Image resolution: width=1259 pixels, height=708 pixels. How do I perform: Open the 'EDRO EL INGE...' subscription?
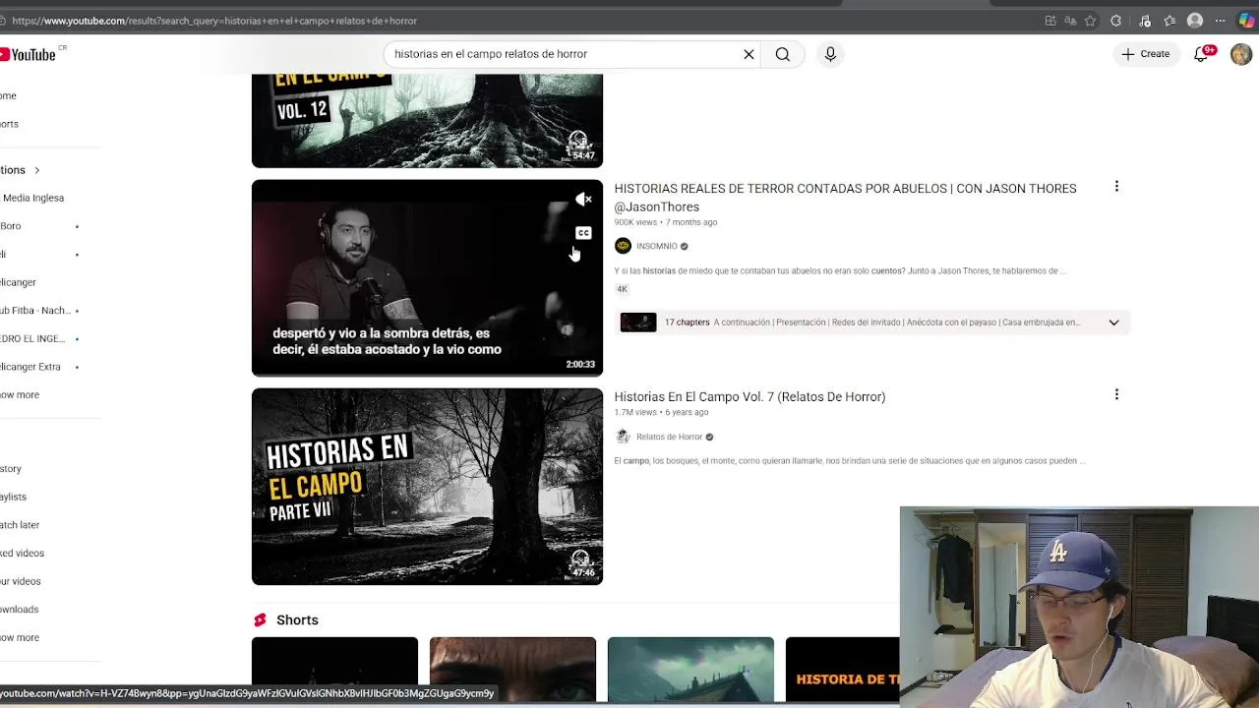[32, 338]
